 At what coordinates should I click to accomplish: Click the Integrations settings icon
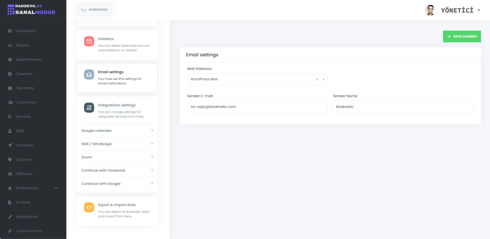click(89, 108)
